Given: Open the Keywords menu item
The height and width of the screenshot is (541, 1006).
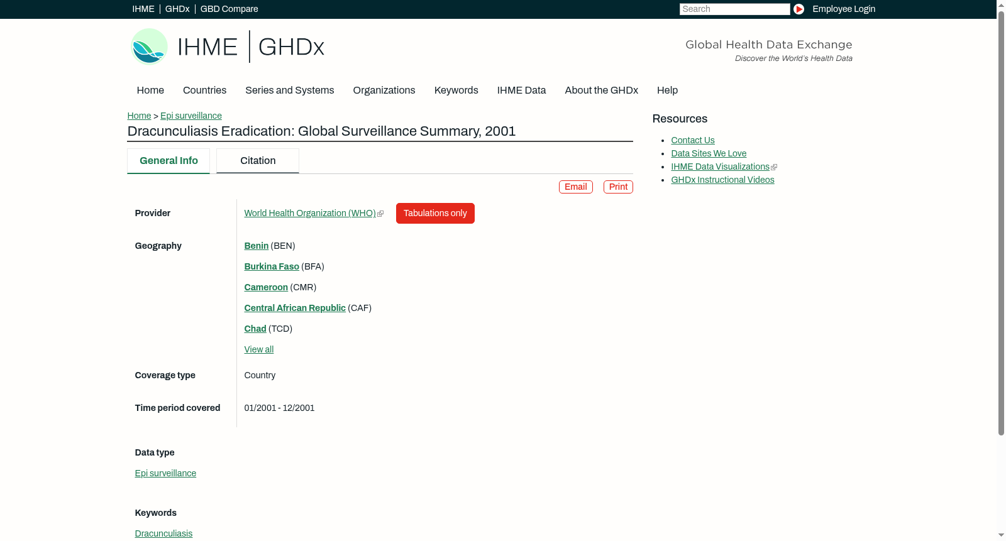Looking at the screenshot, I should (x=456, y=90).
